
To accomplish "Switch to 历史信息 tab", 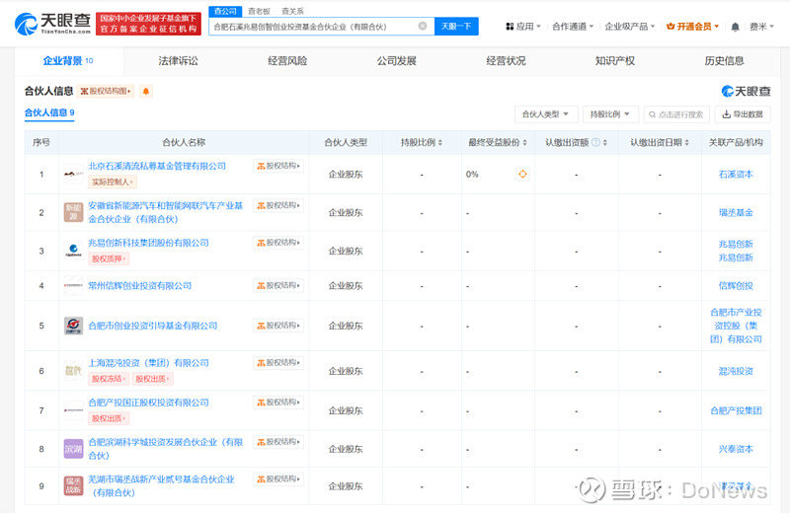I will 724,61.
